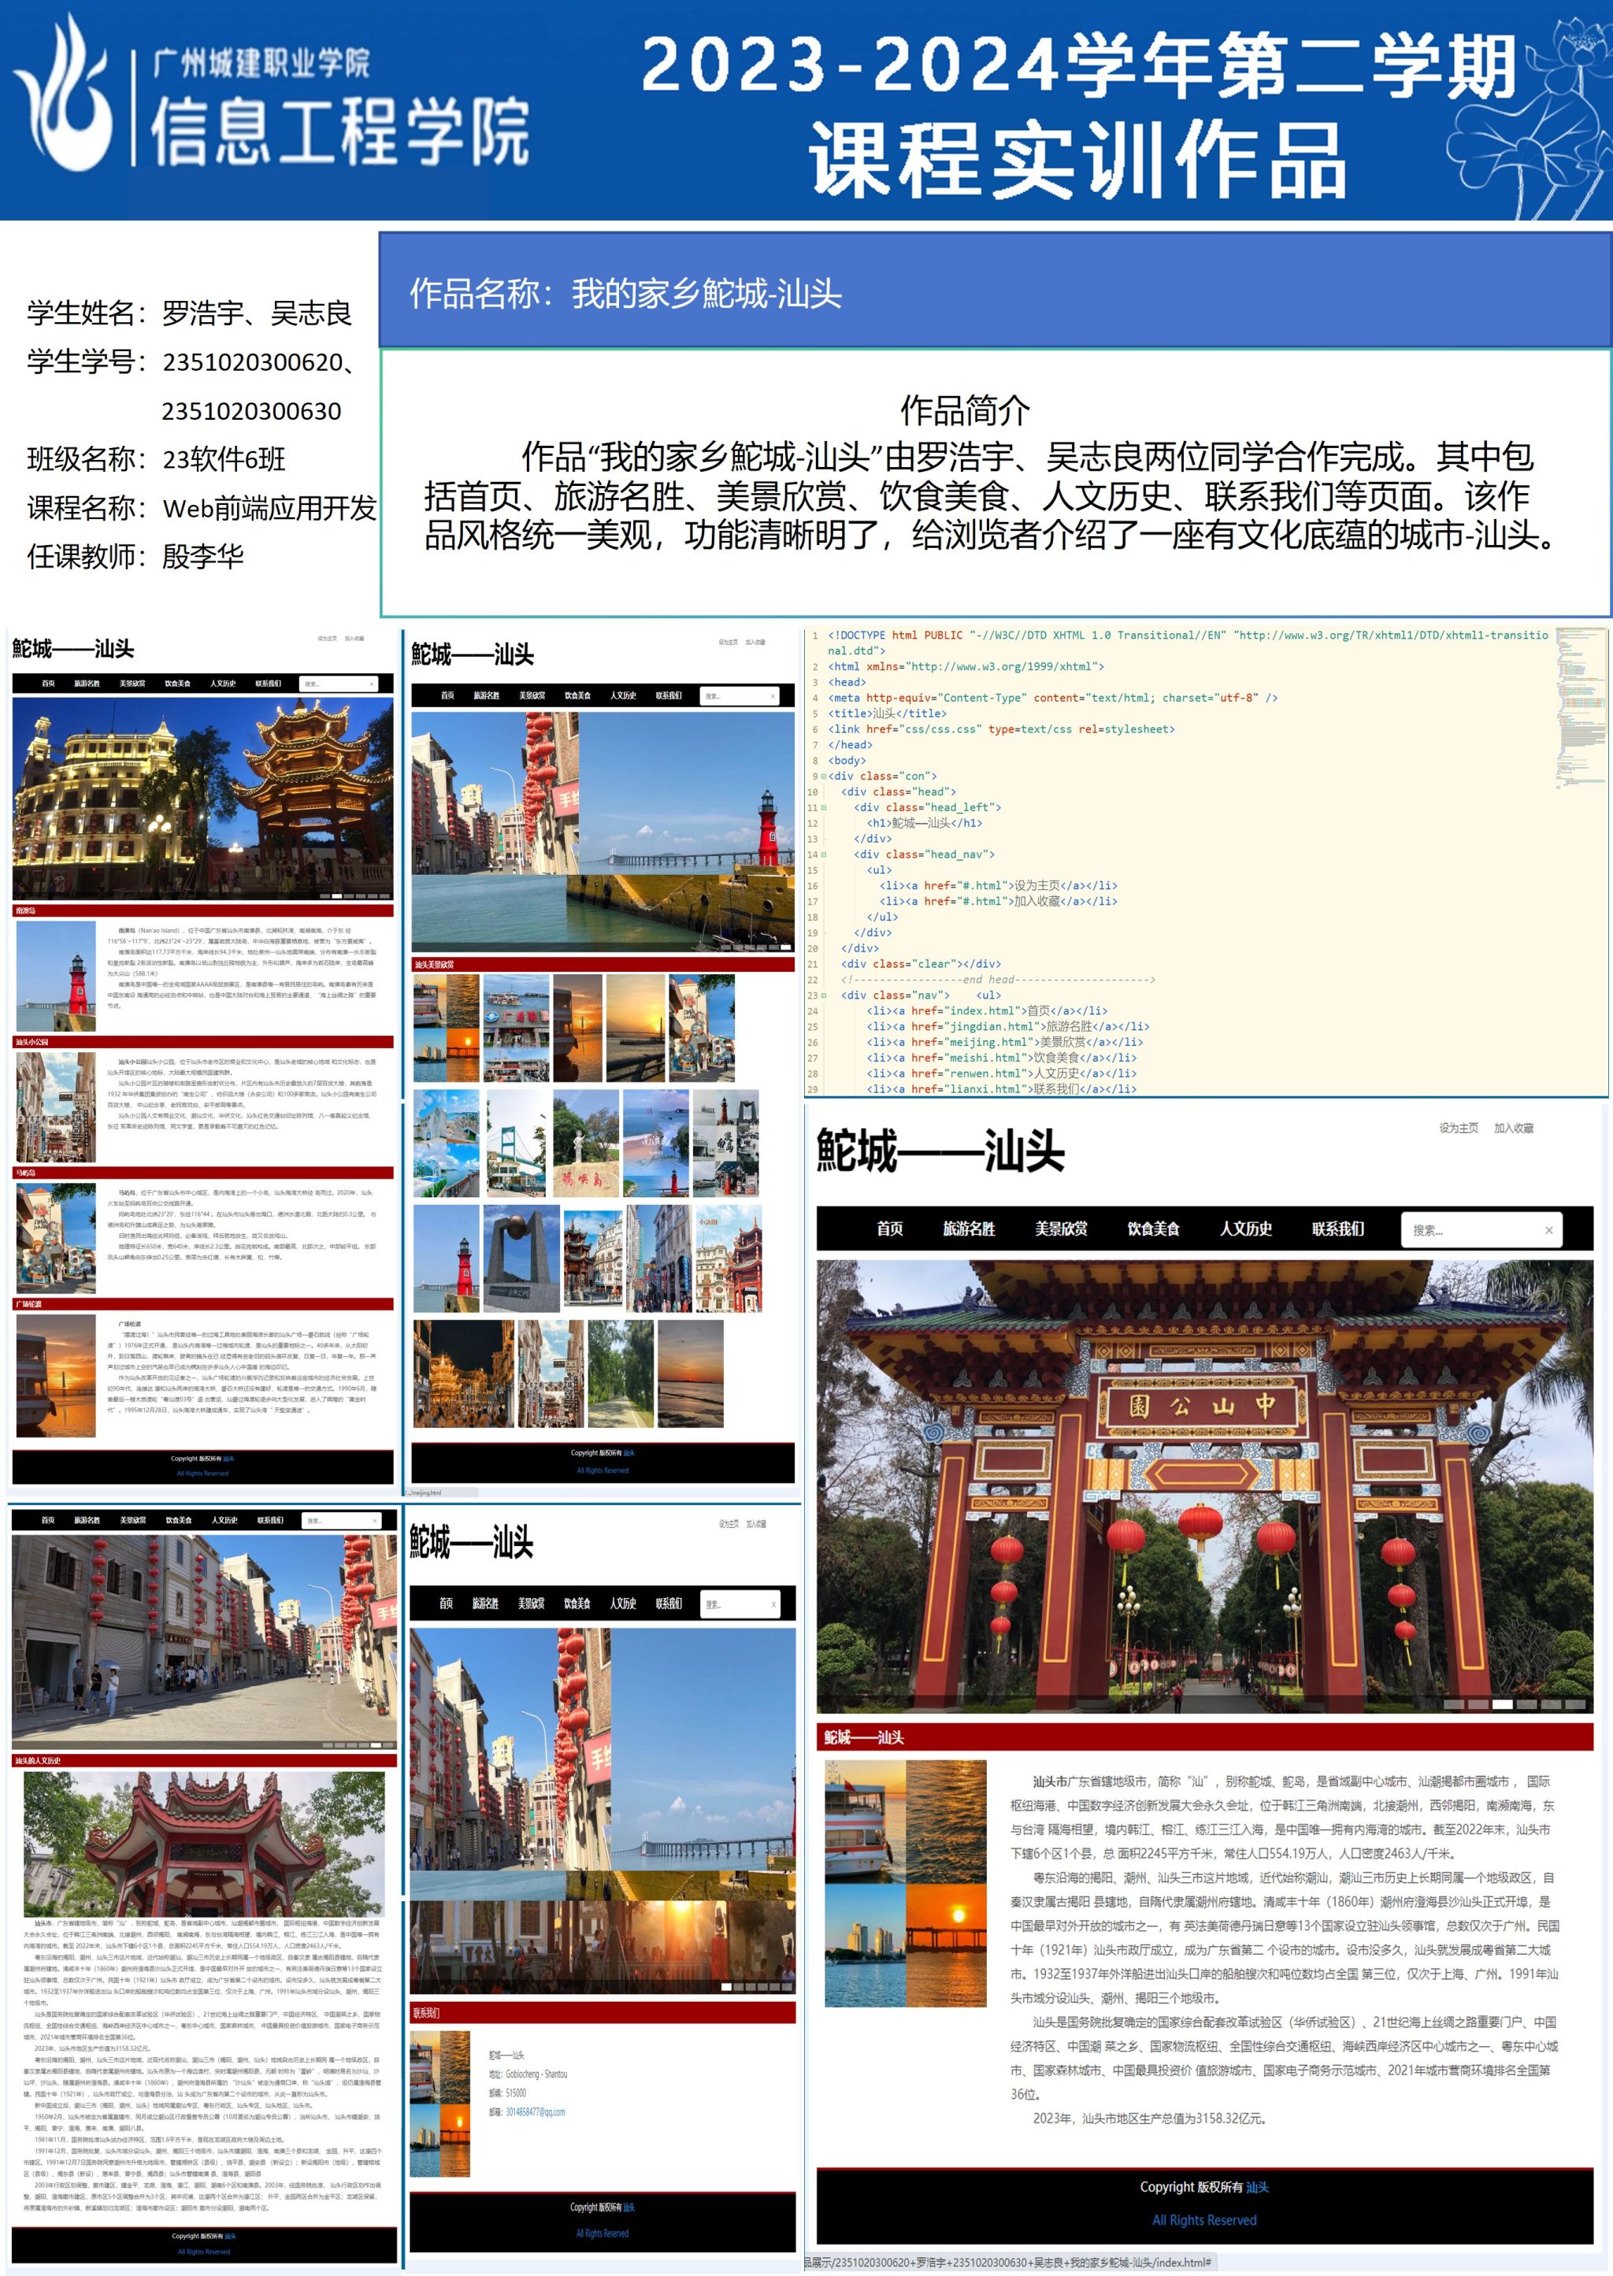This screenshot has width=1613, height=2276.
Task: Collapse the fold marker at code line 9
Action: (x=823, y=777)
